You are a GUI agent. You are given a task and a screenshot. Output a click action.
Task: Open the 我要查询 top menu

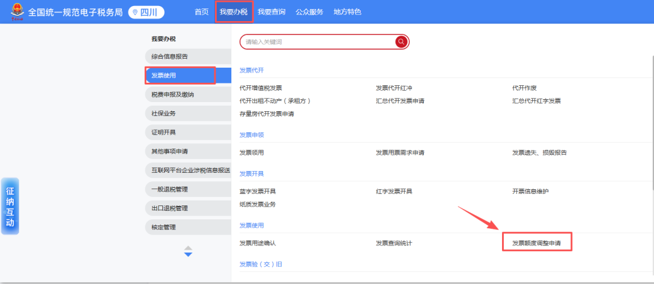pyautogui.click(x=271, y=12)
